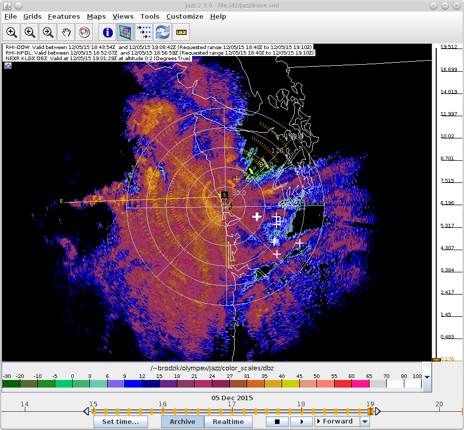Image resolution: width=464 pixels, height=430 pixels.
Task: Toggle Archive mode
Action: click(182, 421)
